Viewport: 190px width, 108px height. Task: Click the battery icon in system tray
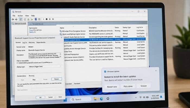pos(147,97)
